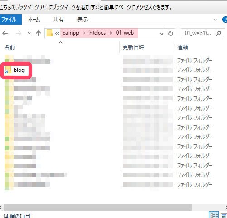Click the search magnifier icon
Image resolution: width=227 pixels, height=218 pixels.
[x=218, y=33]
